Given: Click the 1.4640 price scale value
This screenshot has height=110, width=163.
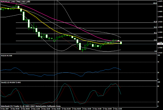Looking at the screenshot, I should [160, 6].
